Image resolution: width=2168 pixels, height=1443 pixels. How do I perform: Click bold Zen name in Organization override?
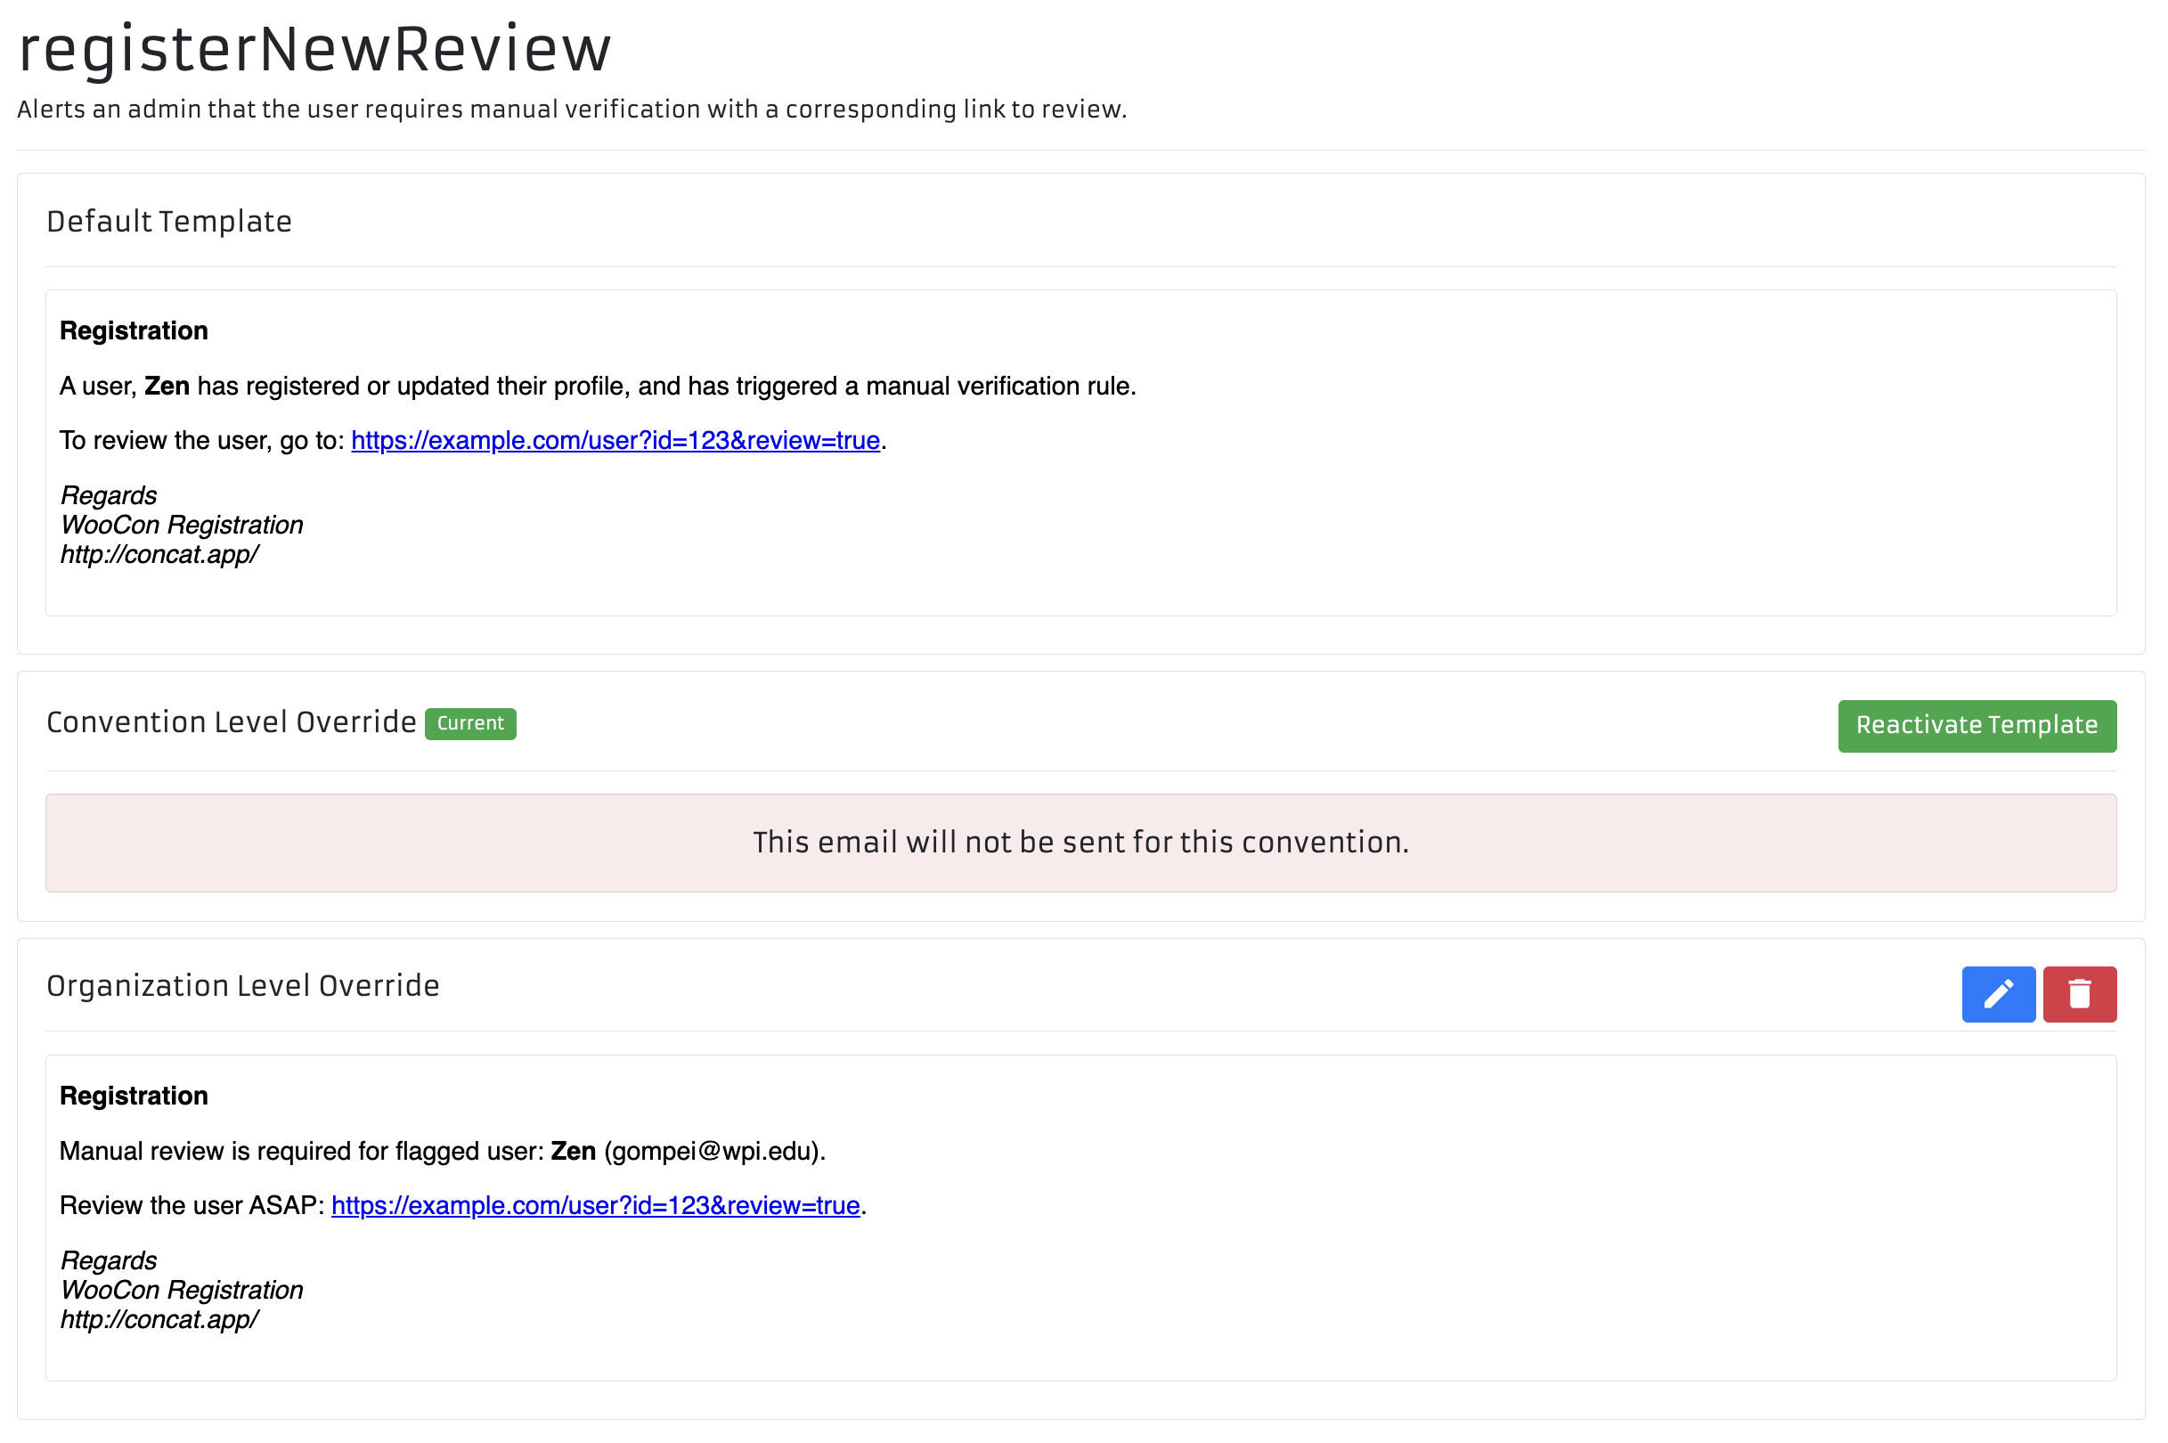pyautogui.click(x=573, y=1151)
